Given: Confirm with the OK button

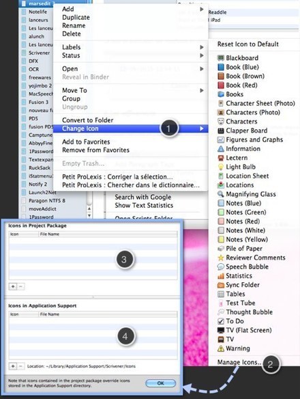Looking at the screenshot, I should point(160,383).
